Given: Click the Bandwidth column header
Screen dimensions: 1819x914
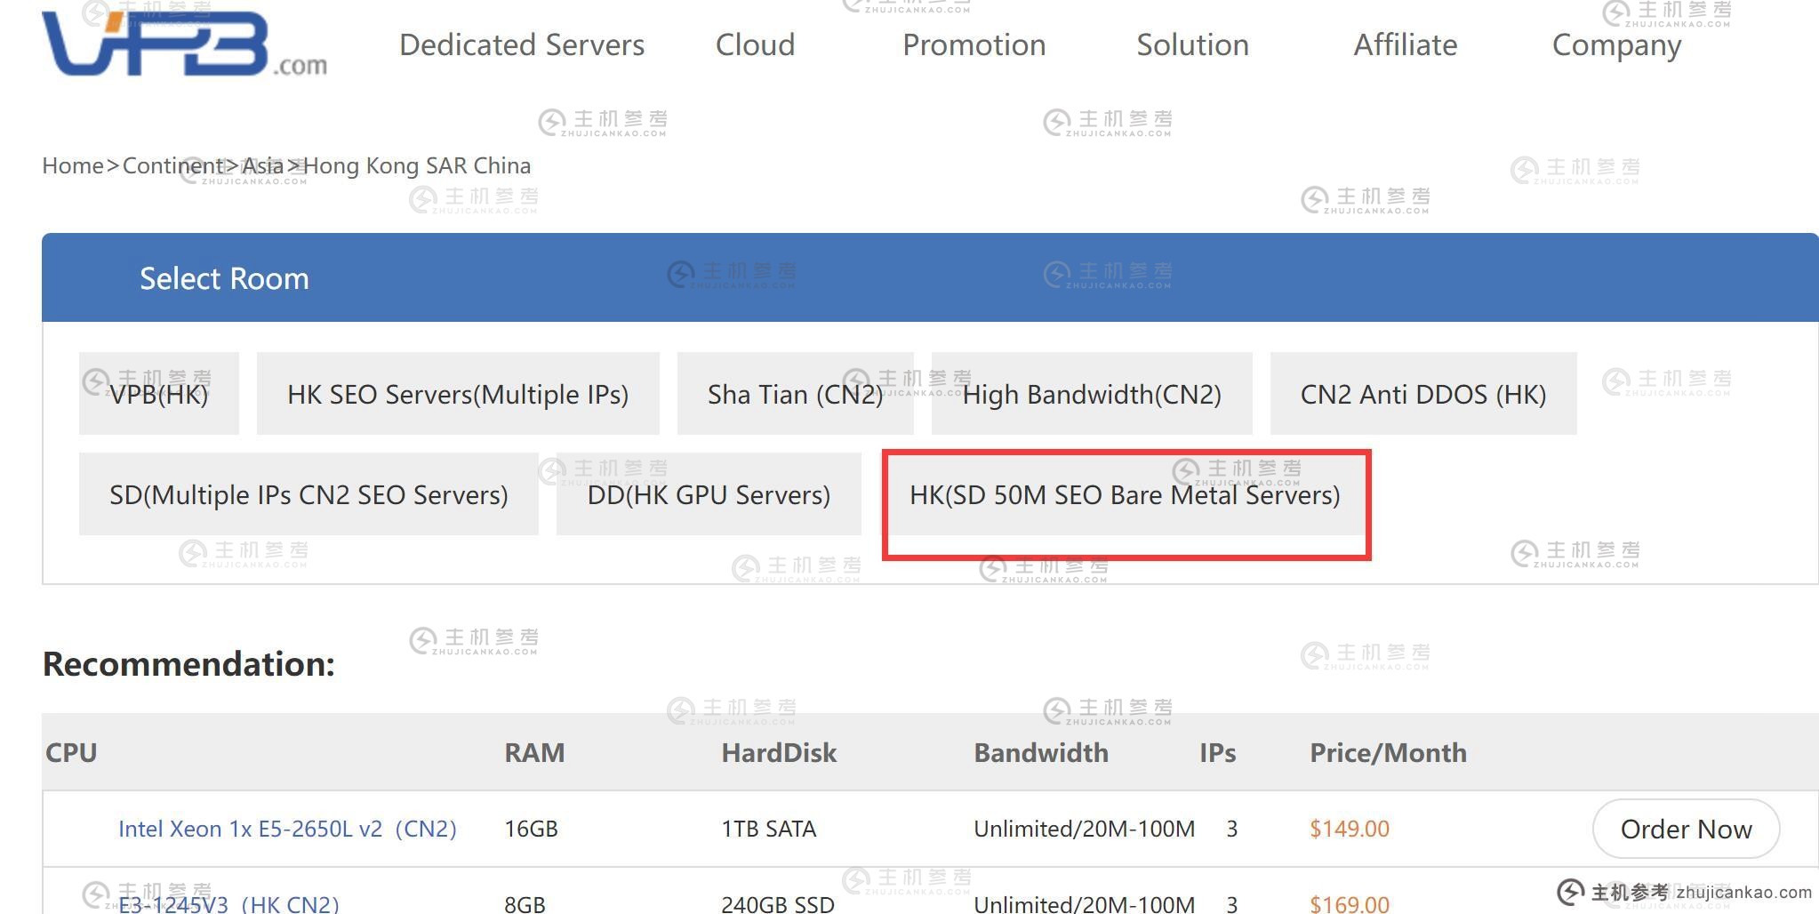Looking at the screenshot, I should point(1041,752).
